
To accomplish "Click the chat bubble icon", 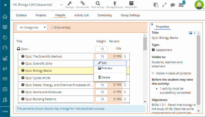I will [172, 5].
